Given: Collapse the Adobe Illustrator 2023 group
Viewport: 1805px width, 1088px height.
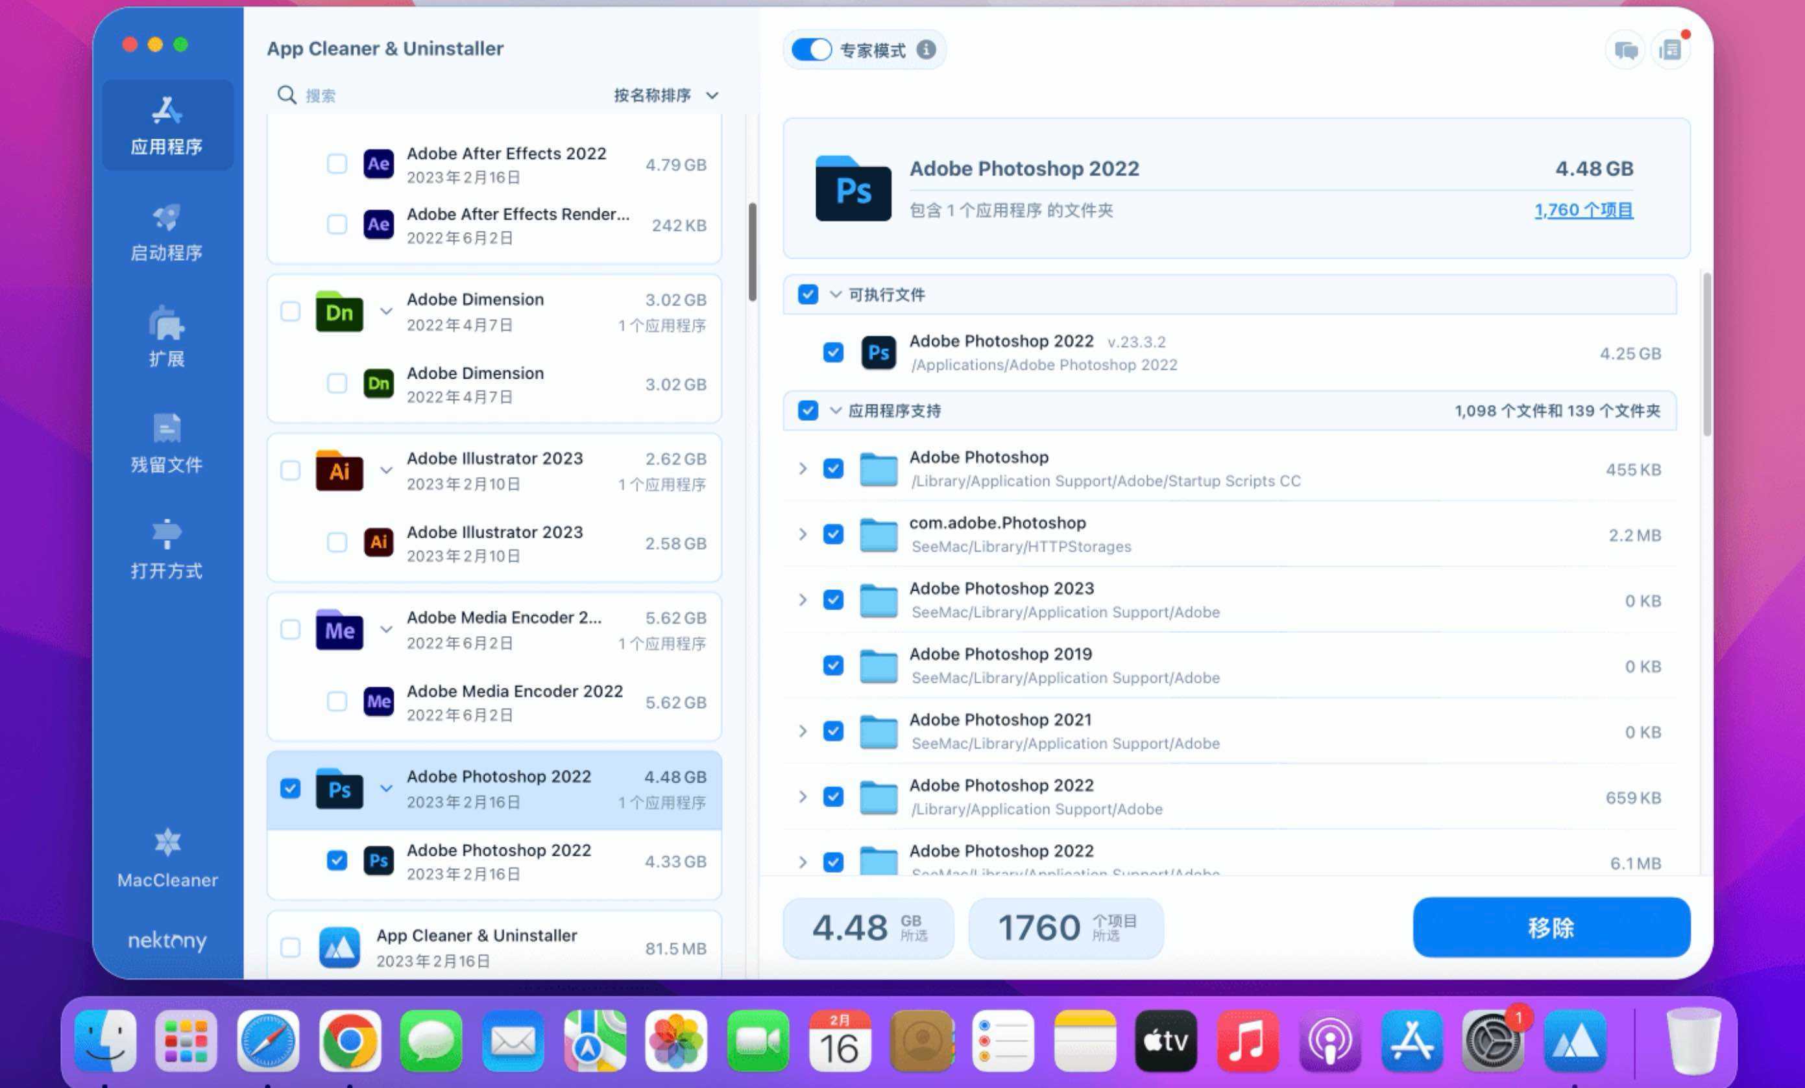Looking at the screenshot, I should [387, 471].
